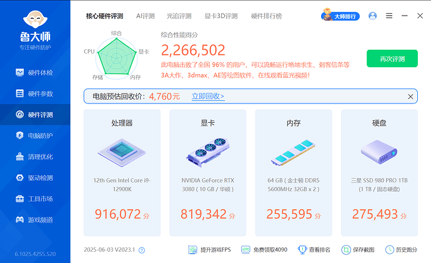431x263 pixels.
Task: Click the graphics card illustration
Action: [208, 152]
